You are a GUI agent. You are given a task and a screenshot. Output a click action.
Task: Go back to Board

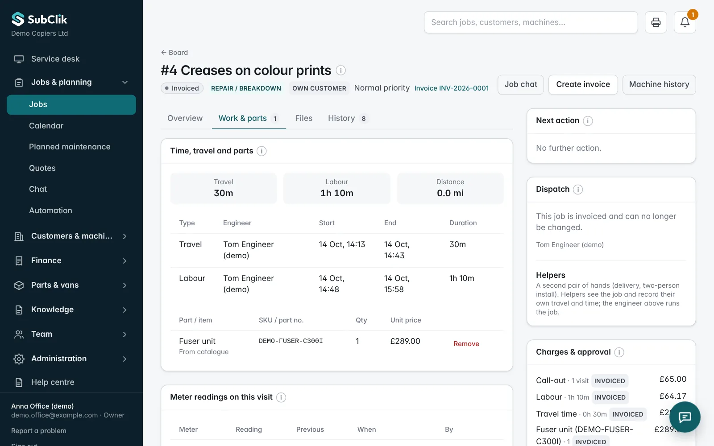pyautogui.click(x=174, y=53)
